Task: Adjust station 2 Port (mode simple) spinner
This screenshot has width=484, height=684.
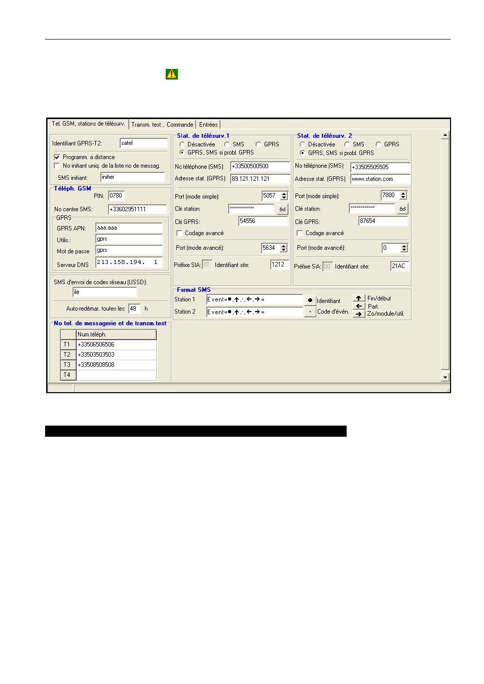Action: pos(403,195)
